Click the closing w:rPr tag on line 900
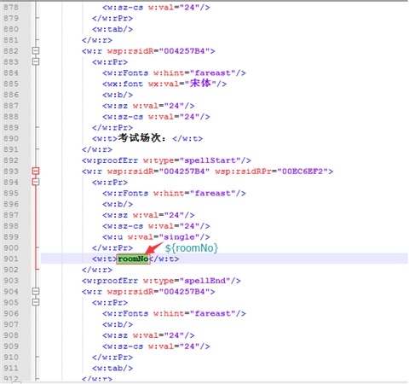This screenshot has height=384, width=409. click(x=112, y=248)
